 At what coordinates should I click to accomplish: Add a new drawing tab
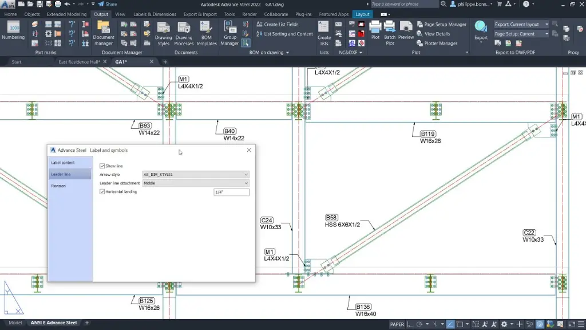coord(165,62)
